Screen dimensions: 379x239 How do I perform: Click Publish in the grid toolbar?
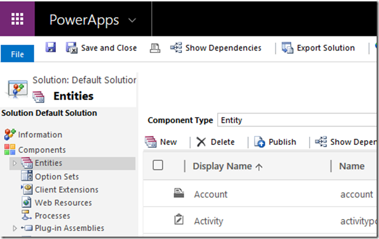pyautogui.click(x=275, y=142)
